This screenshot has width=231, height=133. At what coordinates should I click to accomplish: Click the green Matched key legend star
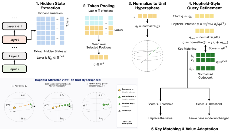120,104
